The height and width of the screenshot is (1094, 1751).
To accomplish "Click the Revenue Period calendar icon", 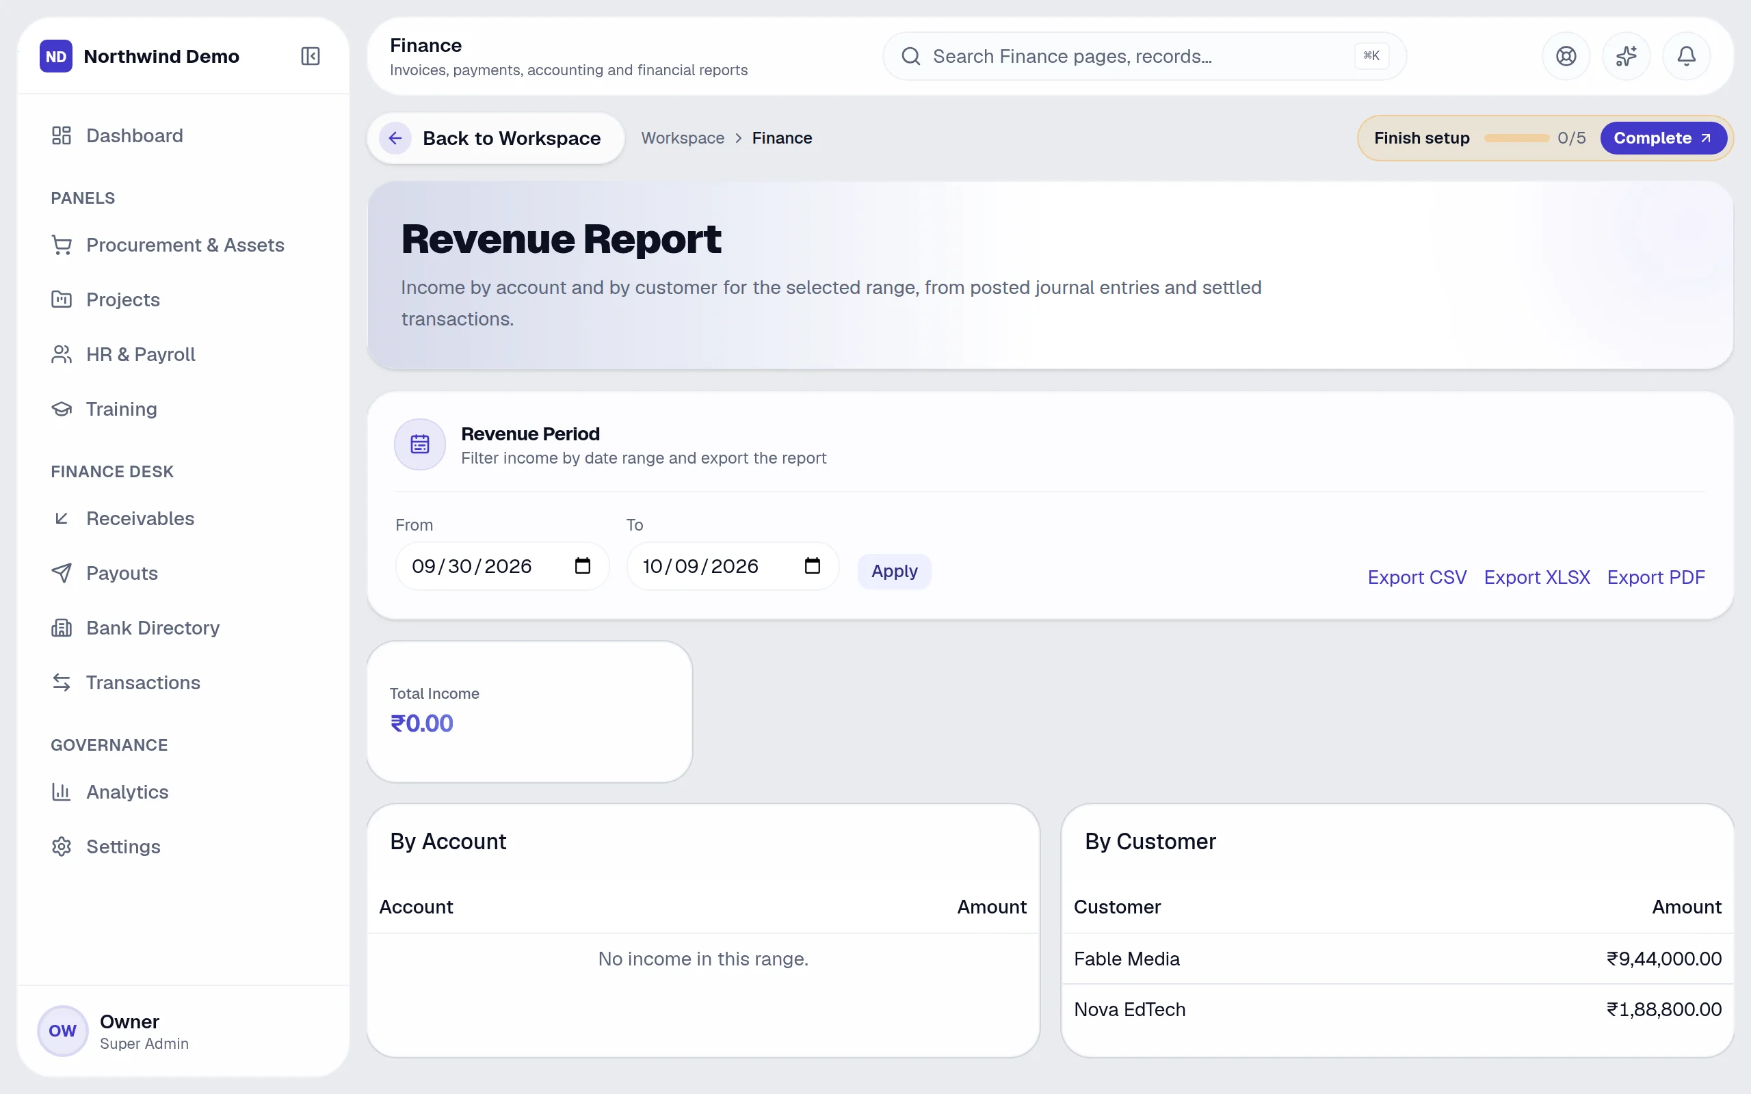I will pyautogui.click(x=420, y=444).
